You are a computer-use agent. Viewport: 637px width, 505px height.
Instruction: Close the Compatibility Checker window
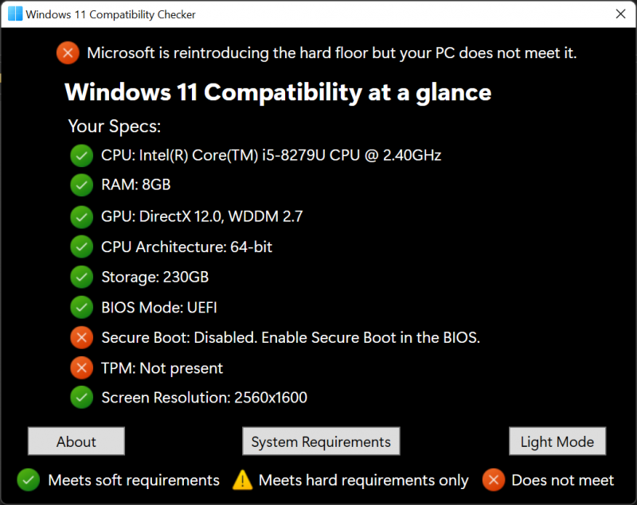620,14
